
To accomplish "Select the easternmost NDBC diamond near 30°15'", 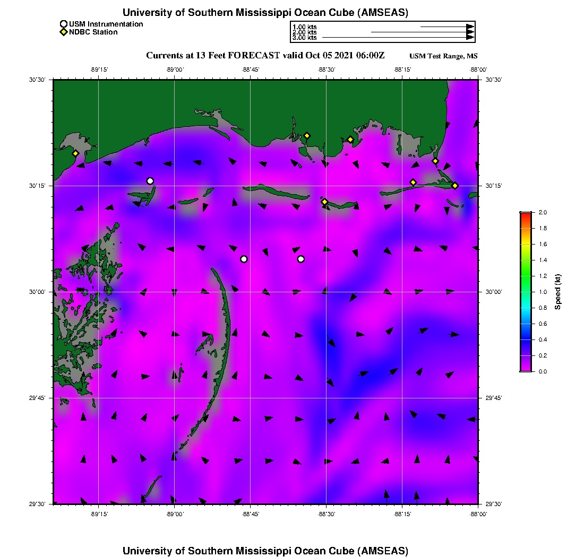I will (x=455, y=185).
